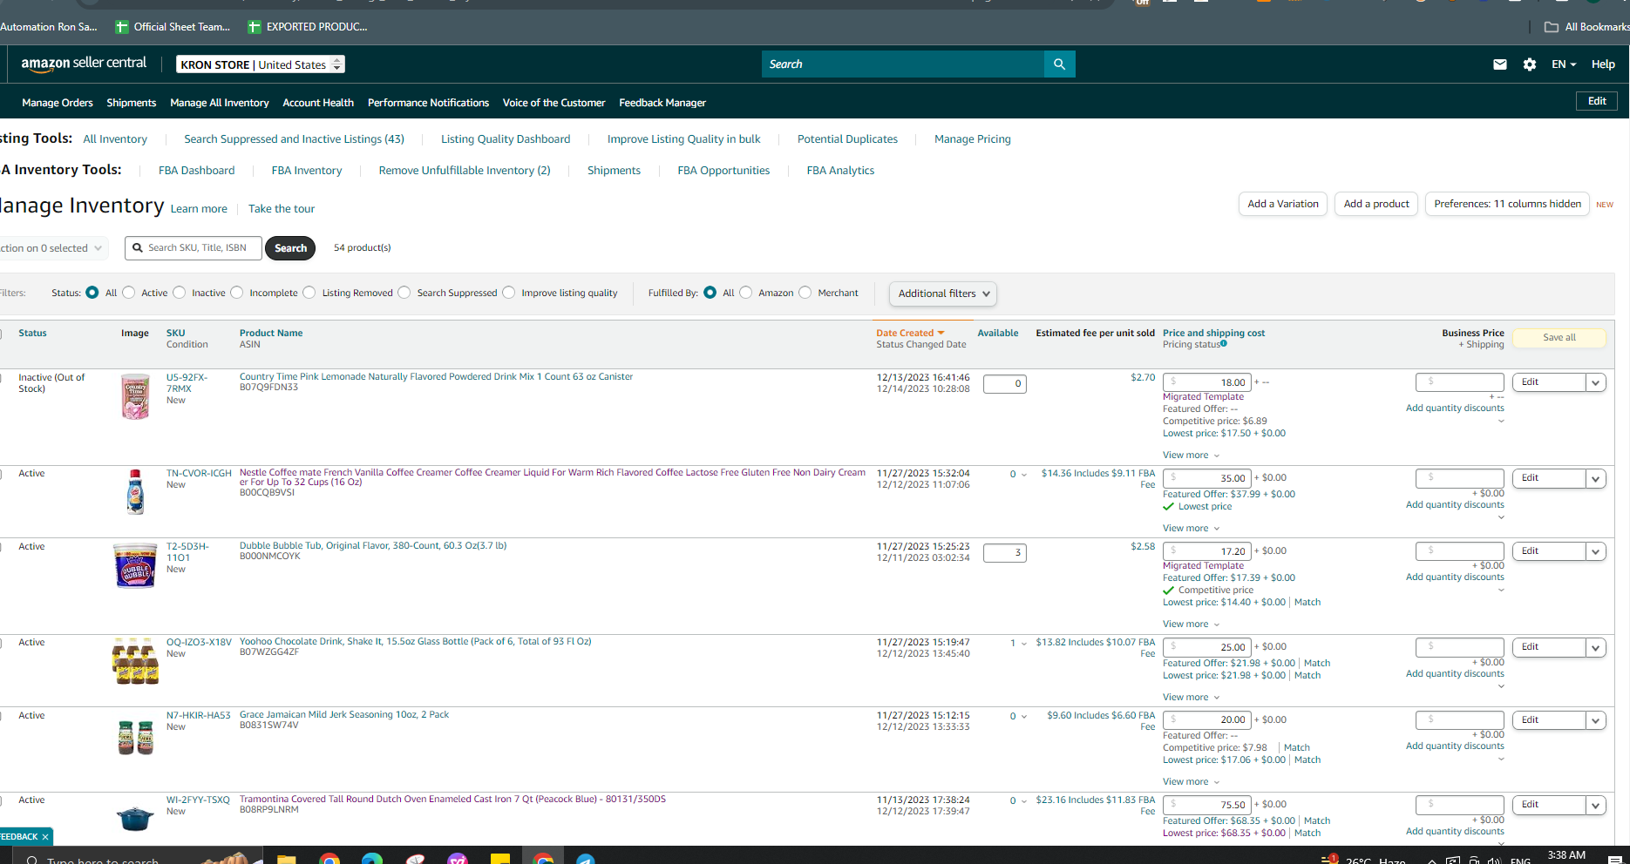Open the All Bookmarks folder

[1586, 27]
